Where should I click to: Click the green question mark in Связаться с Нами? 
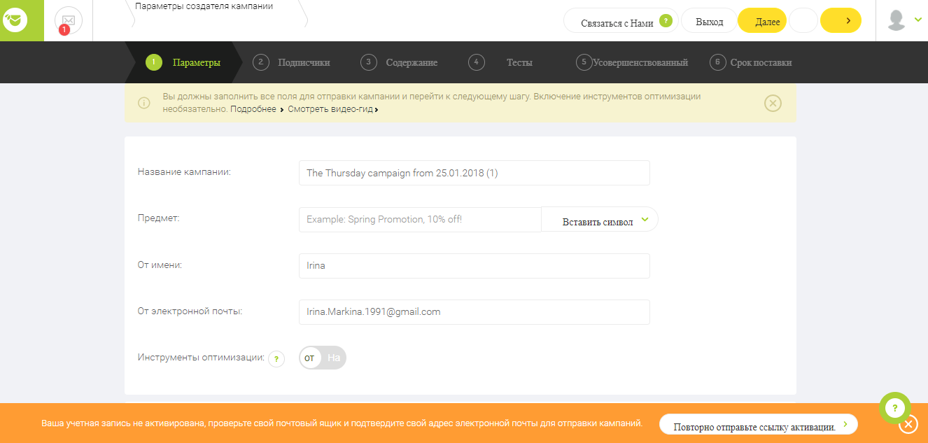[x=666, y=20]
